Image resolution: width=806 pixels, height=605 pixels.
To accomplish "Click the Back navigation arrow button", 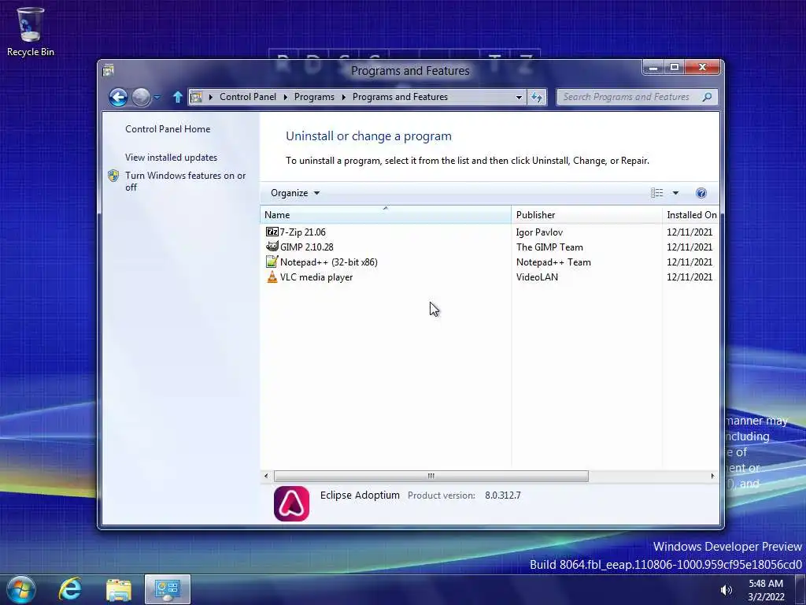I will 118,97.
